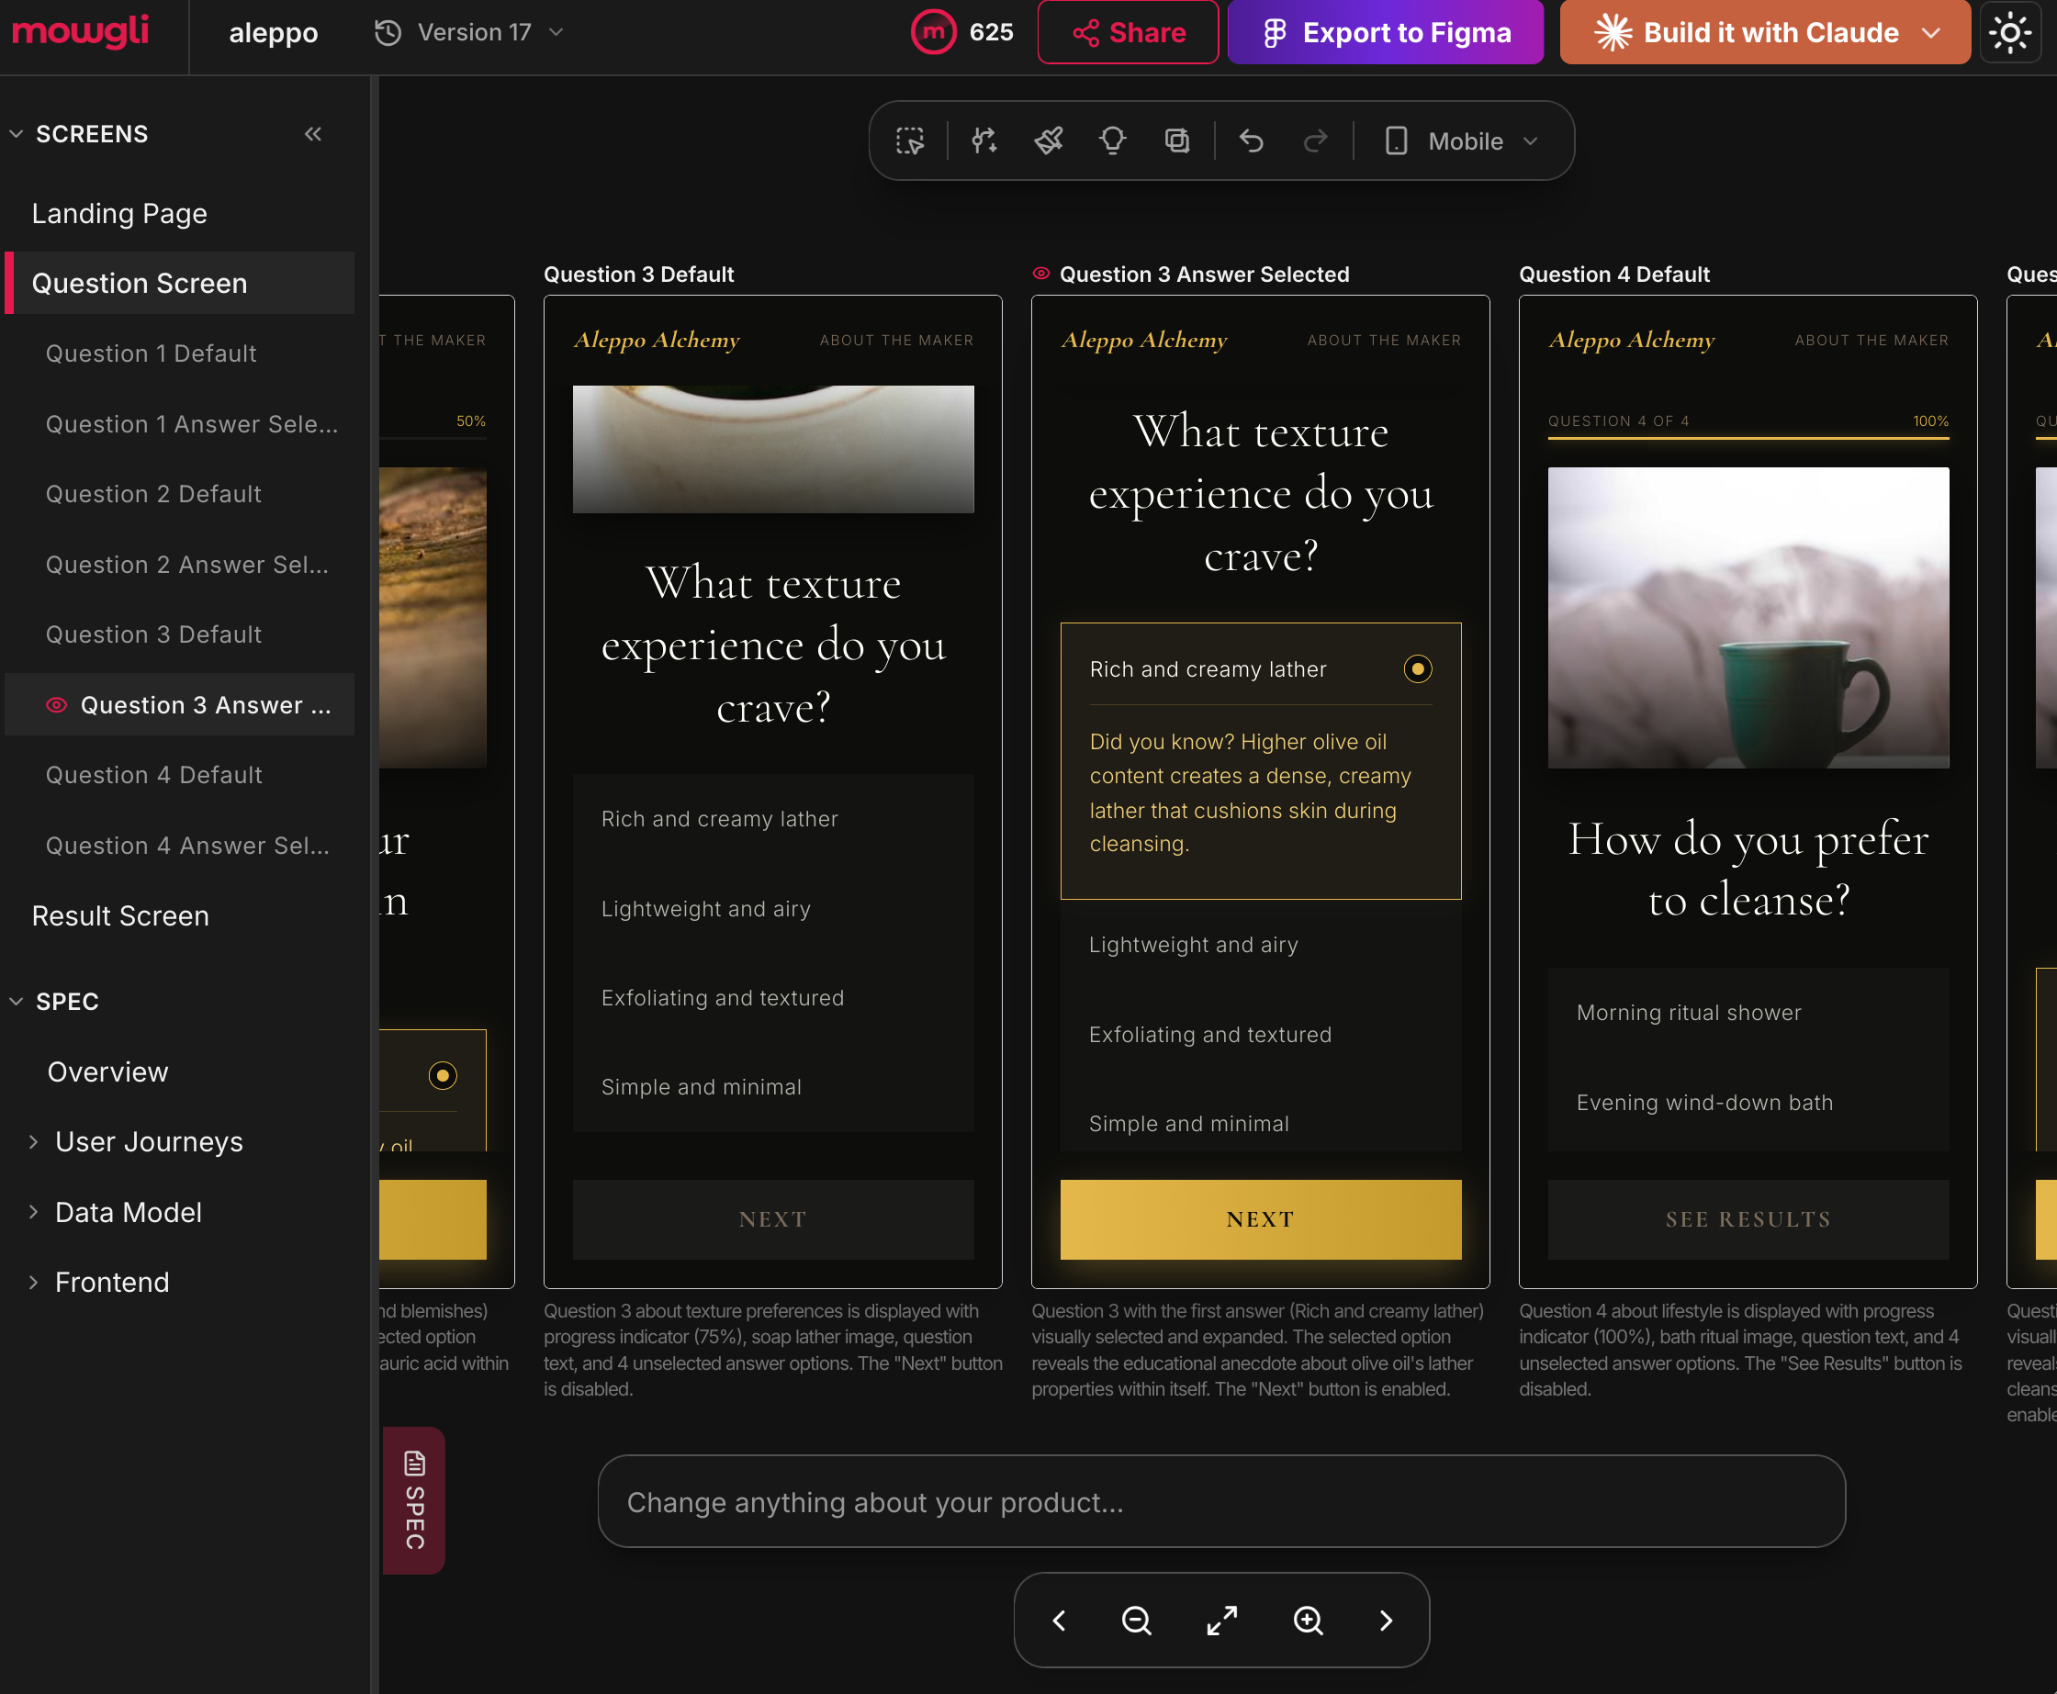This screenshot has height=1694, width=2057.
Task: Toggle the light/dark theme sun icon
Action: [2010, 33]
